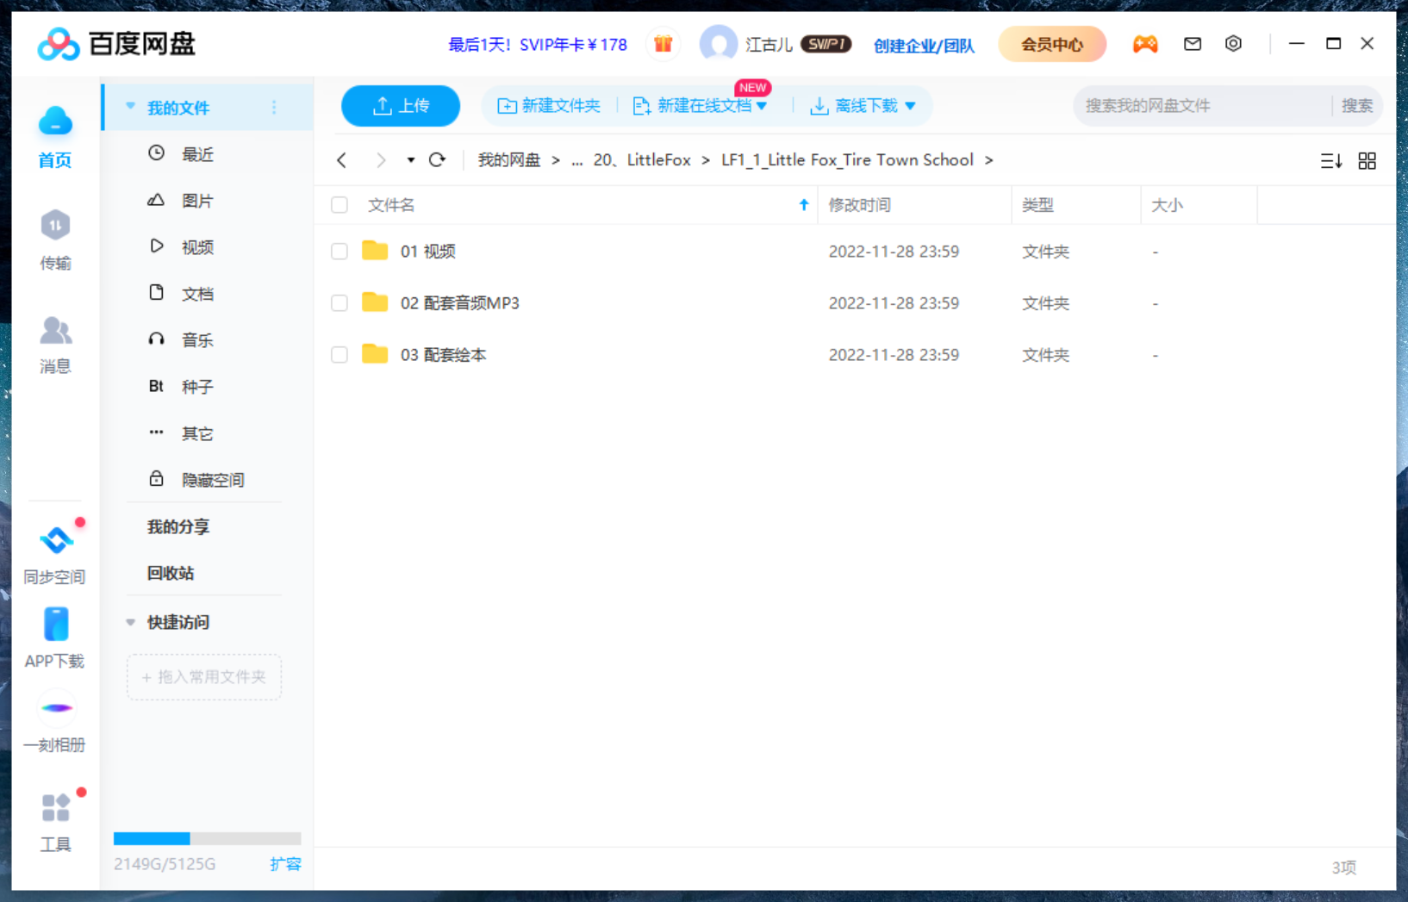The width and height of the screenshot is (1408, 902).
Task: Open the 离线下载 dropdown arrow
Action: [912, 105]
